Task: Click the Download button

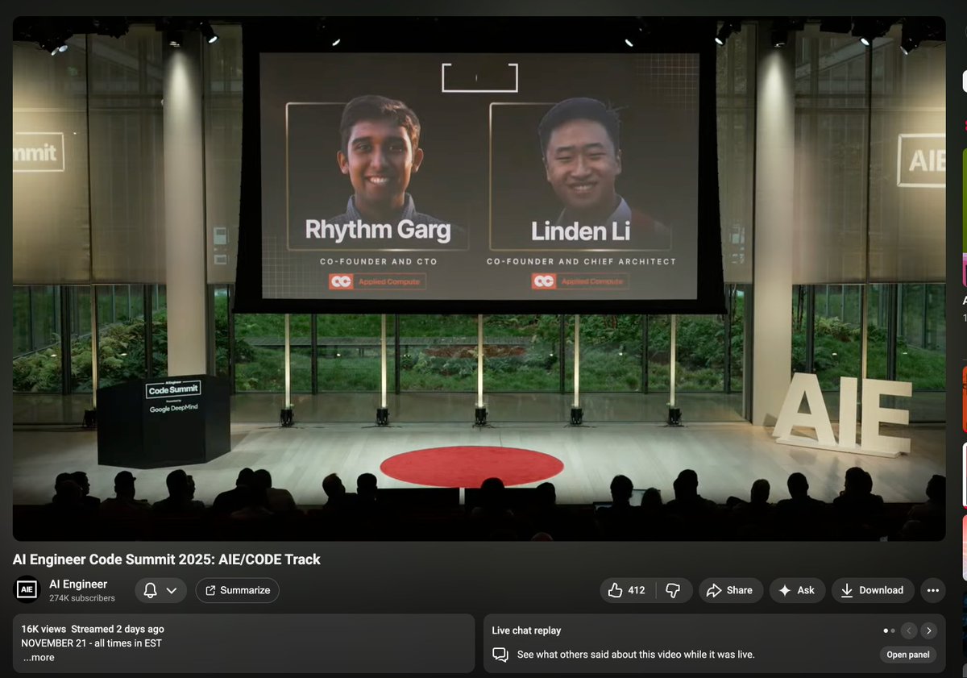Action: pyautogui.click(x=873, y=590)
